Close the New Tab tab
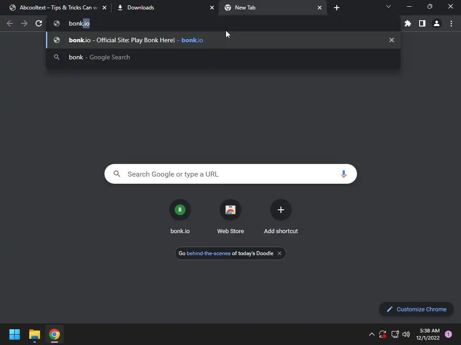 pos(320,8)
